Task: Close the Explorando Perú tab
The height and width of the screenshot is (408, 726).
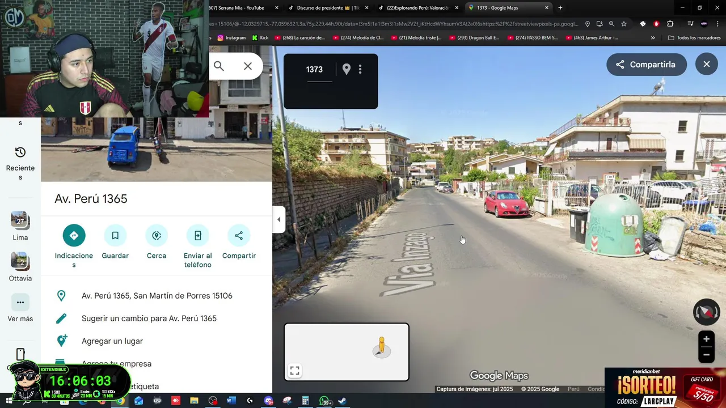Action: 457,8
